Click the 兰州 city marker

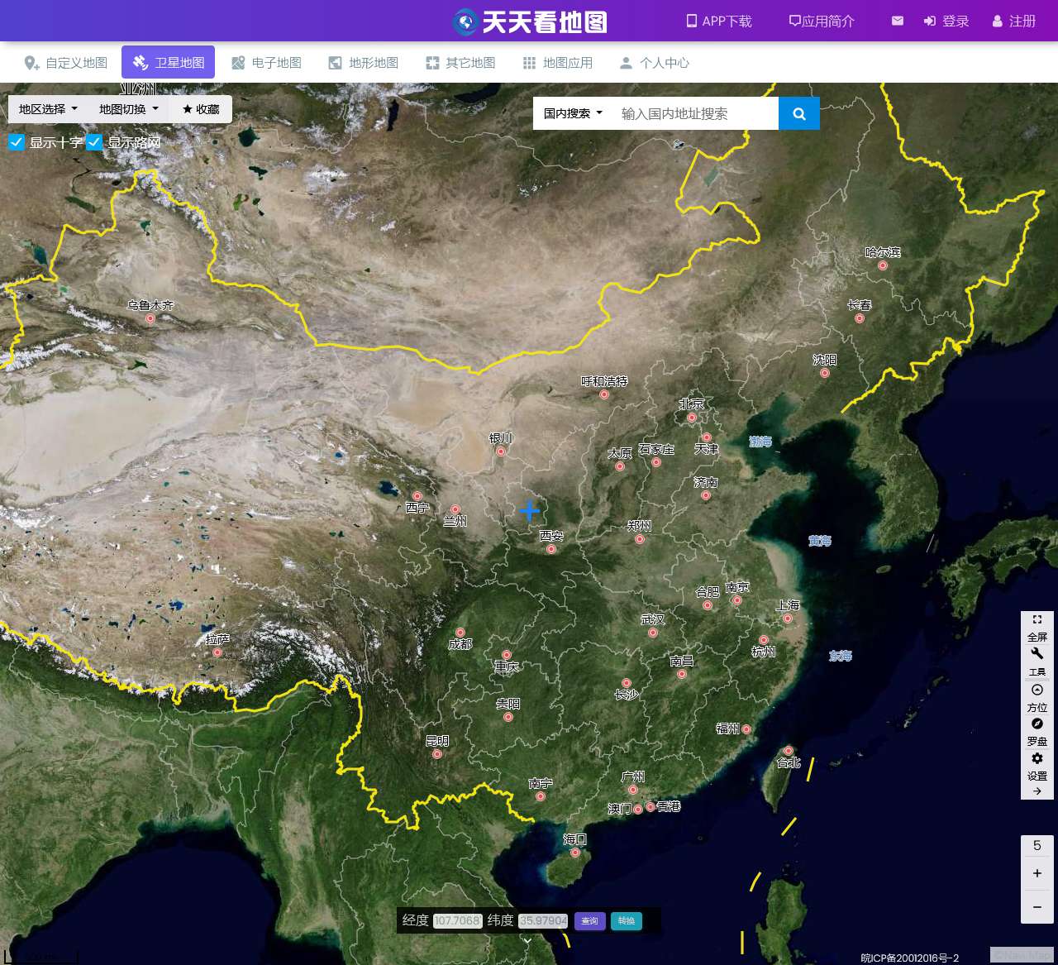pyautogui.click(x=455, y=509)
